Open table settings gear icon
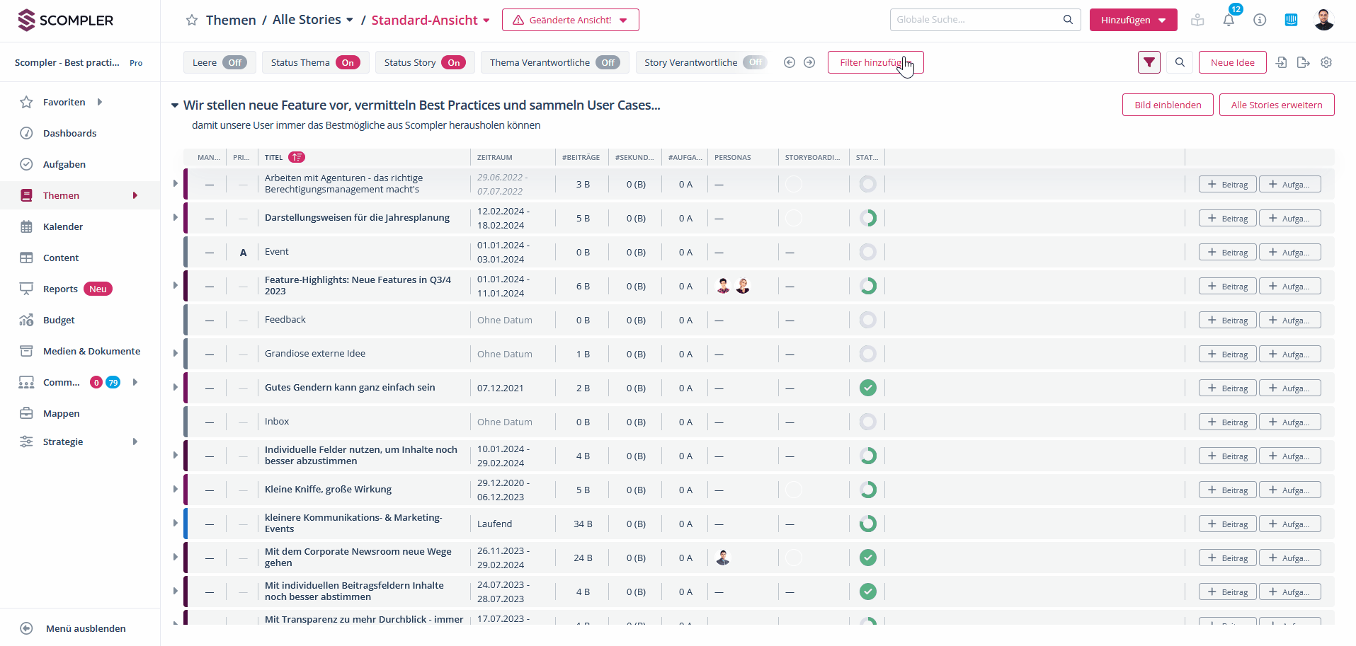 click(1326, 62)
